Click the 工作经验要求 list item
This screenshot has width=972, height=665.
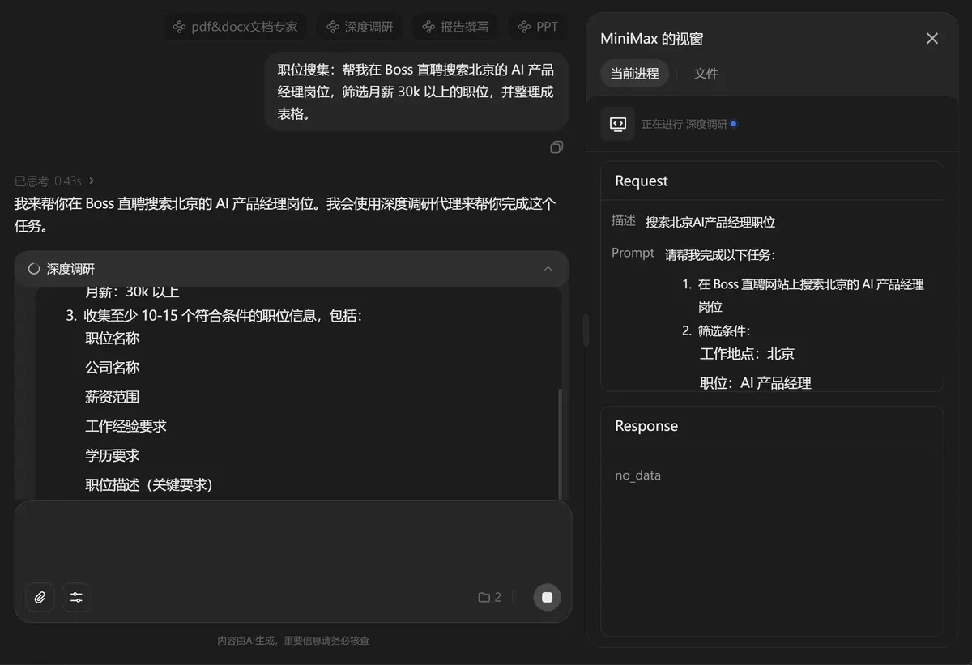point(126,426)
